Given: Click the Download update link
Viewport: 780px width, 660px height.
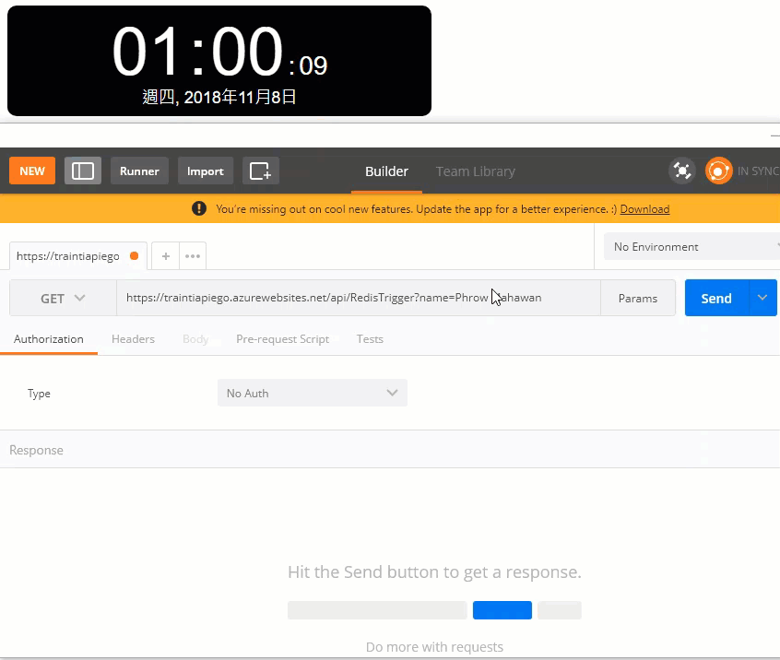Looking at the screenshot, I should coord(644,209).
